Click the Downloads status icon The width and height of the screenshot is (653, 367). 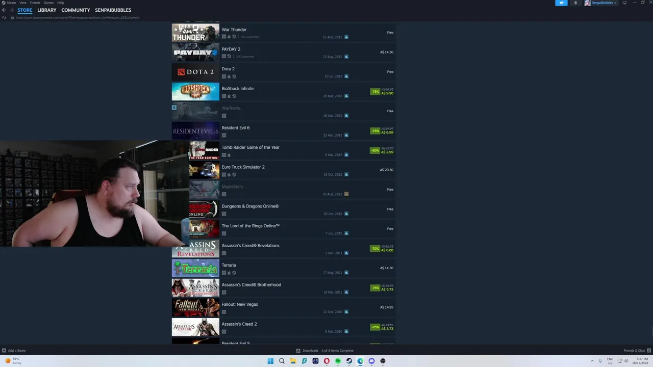[298, 350]
